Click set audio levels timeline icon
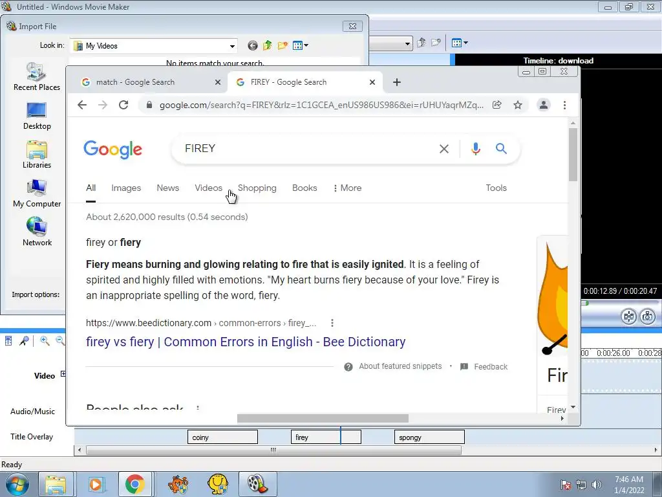 coord(8,340)
